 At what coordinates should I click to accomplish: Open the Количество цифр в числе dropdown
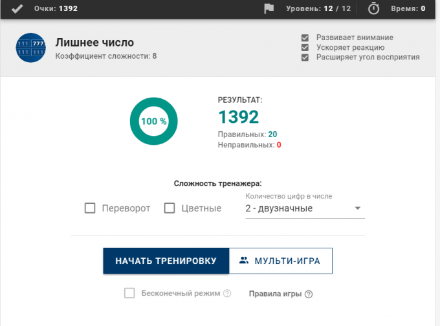tap(298, 208)
